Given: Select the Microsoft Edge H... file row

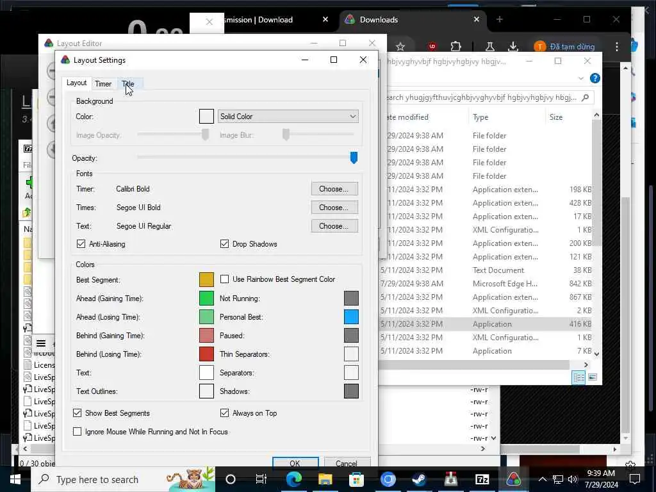Looking at the screenshot, I should pyautogui.click(x=486, y=283).
